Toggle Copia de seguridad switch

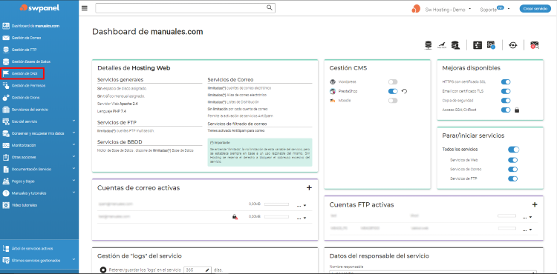point(506,101)
